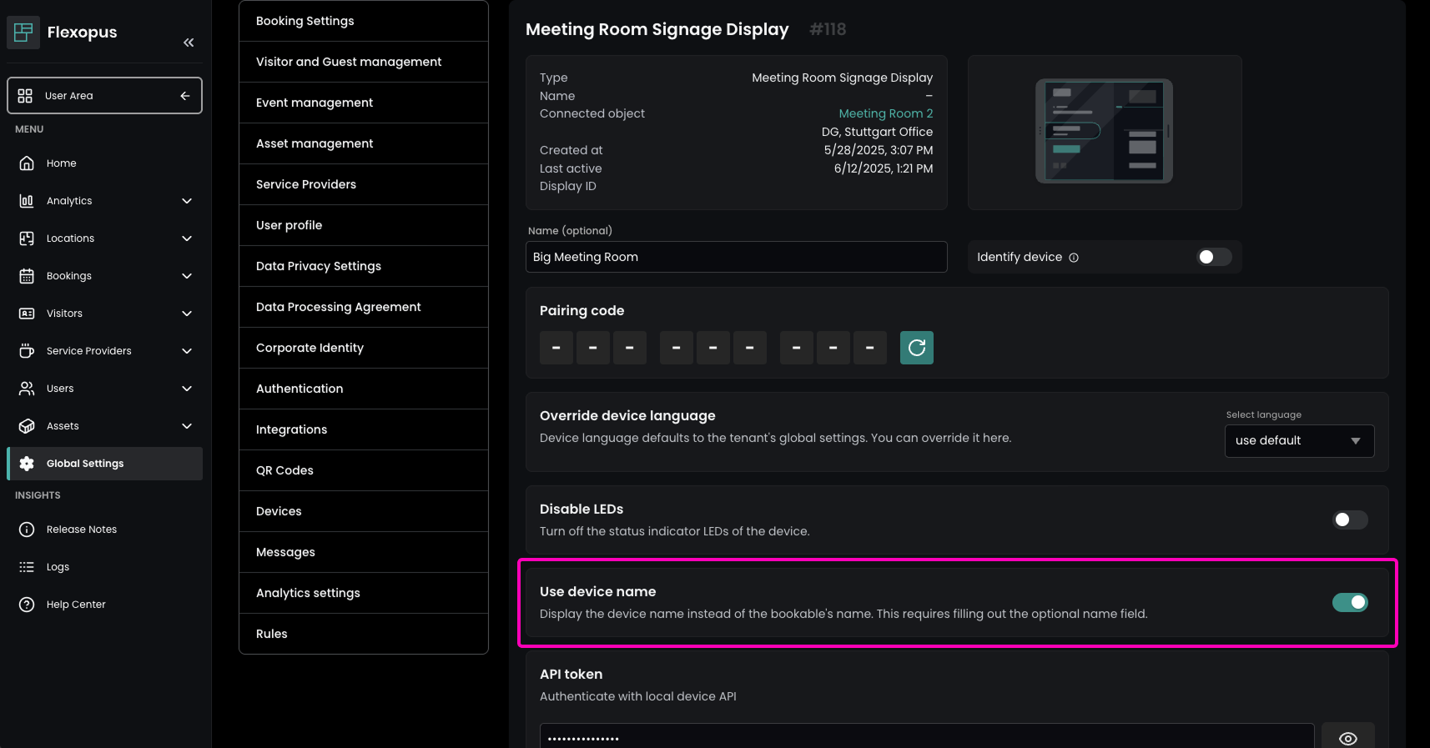The height and width of the screenshot is (748, 1430).
Task: Click the Release Notes info icon
Action: pyautogui.click(x=27, y=530)
